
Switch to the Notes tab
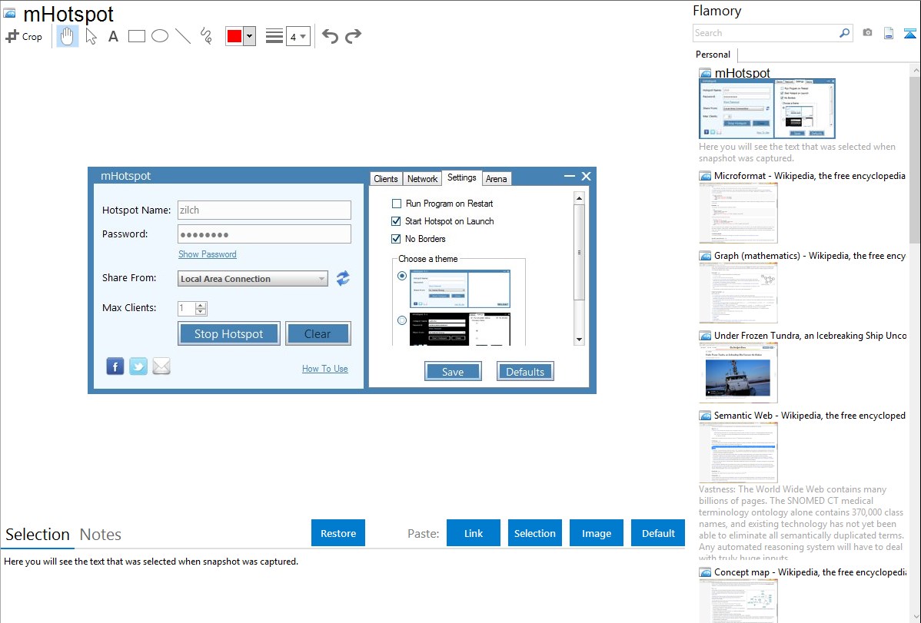(101, 535)
